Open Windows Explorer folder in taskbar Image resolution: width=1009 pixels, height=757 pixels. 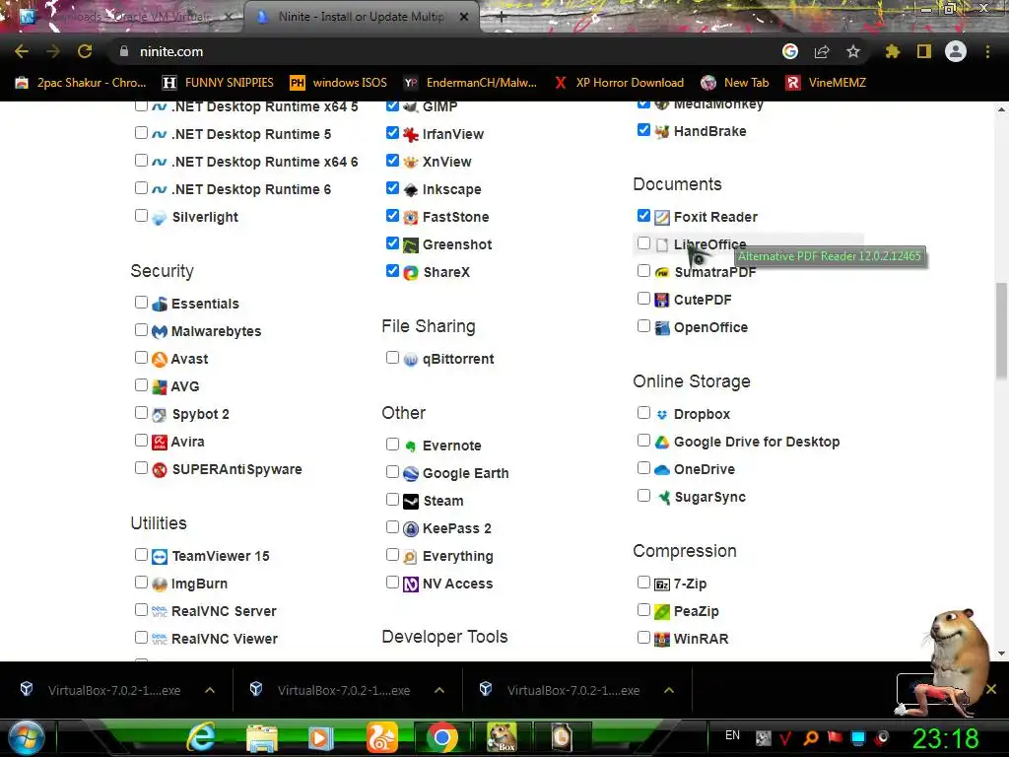pyautogui.click(x=262, y=737)
